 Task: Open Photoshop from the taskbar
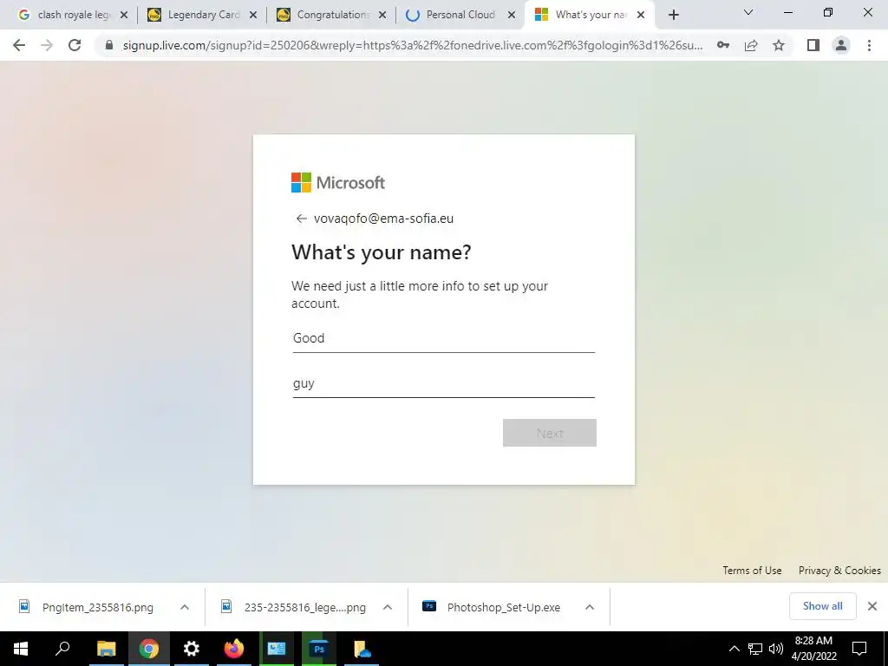pos(319,649)
